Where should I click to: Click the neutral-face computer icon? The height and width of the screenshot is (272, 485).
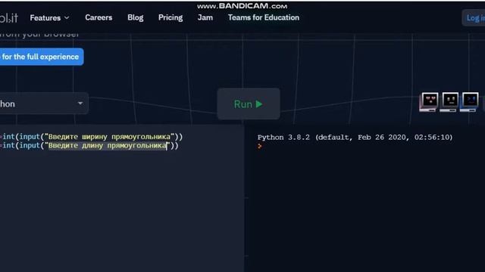[x=449, y=101]
